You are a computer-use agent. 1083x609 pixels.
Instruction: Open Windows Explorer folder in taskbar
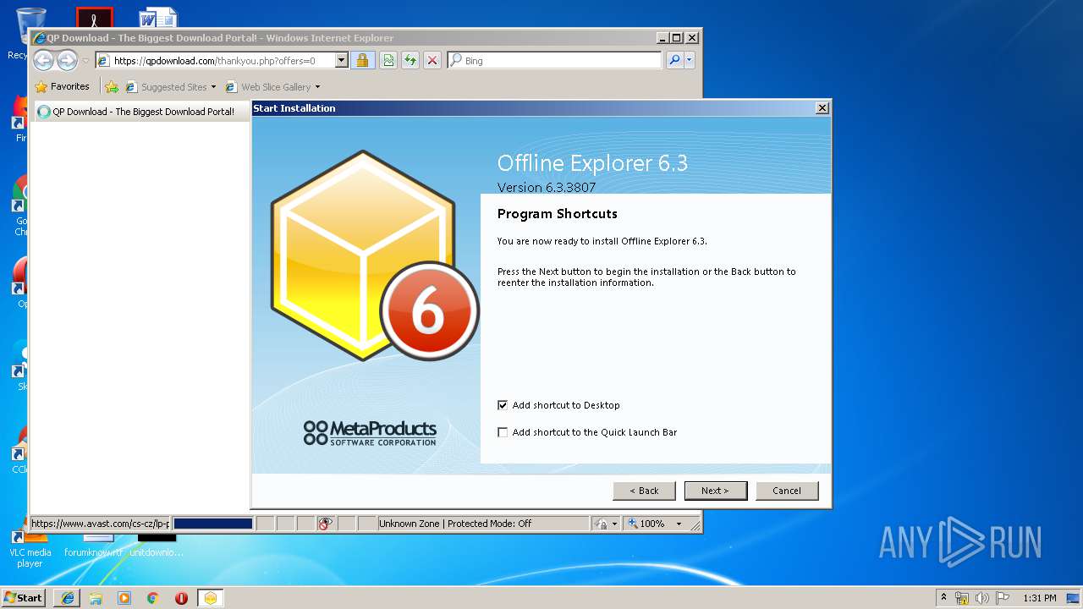[x=96, y=598]
